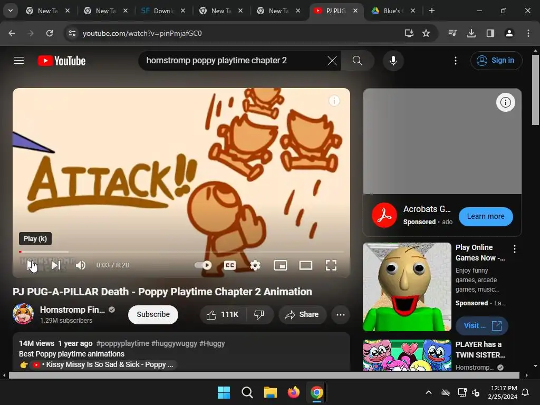Show hidden system tray icons
This screenshot has width=540, height=405.
point(428,392)
